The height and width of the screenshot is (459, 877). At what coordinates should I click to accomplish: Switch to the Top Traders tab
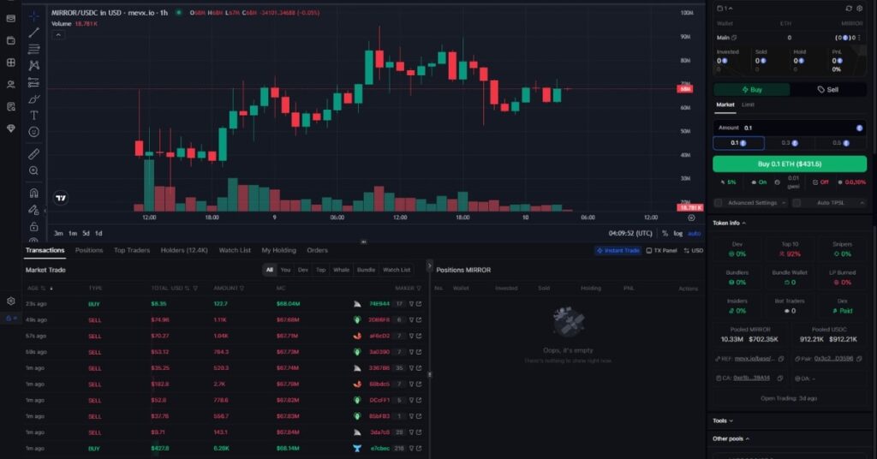point(132,250)
